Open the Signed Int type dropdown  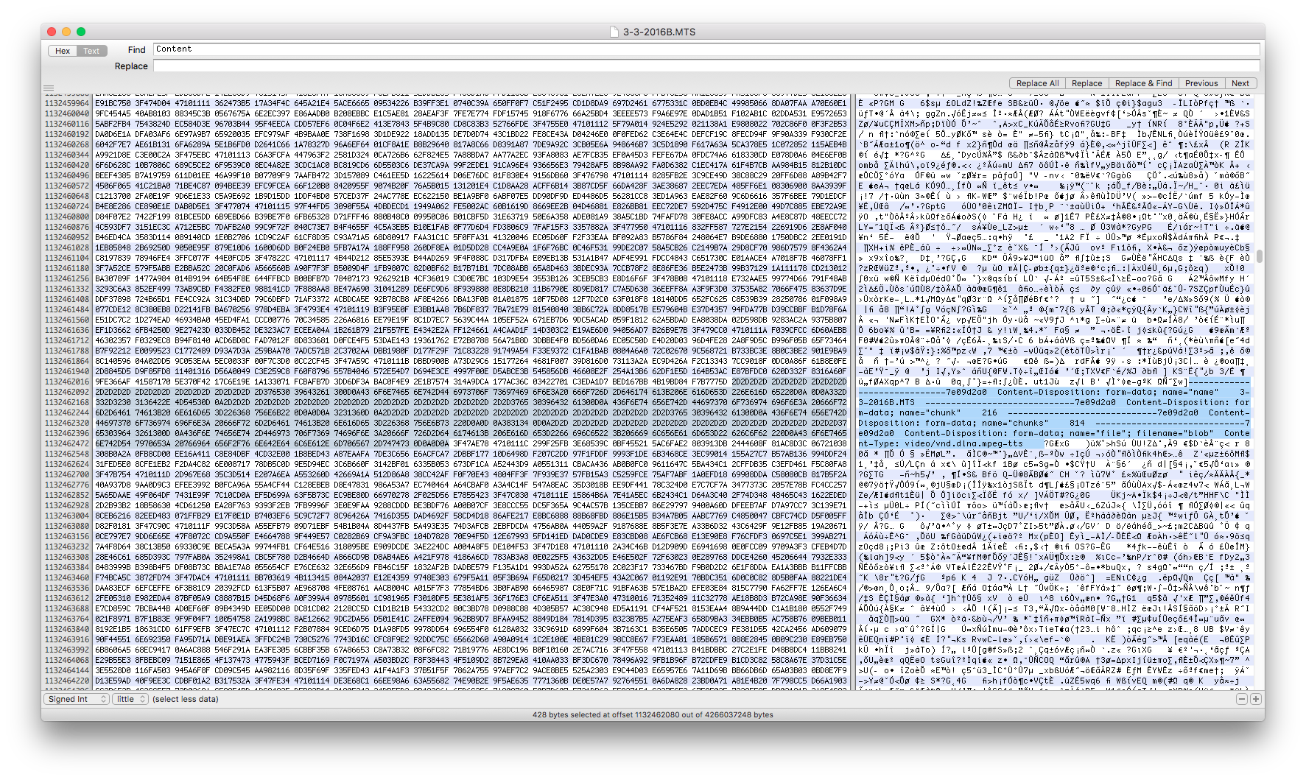pos(77,699)
